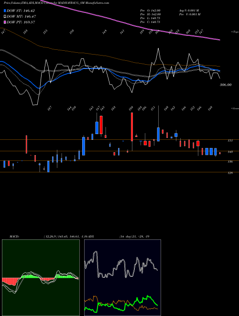The height and width of the screenshot is (316, 239).
Task: Click the 'Pre L: 140.75' value
Action: (x=150, y=18)
